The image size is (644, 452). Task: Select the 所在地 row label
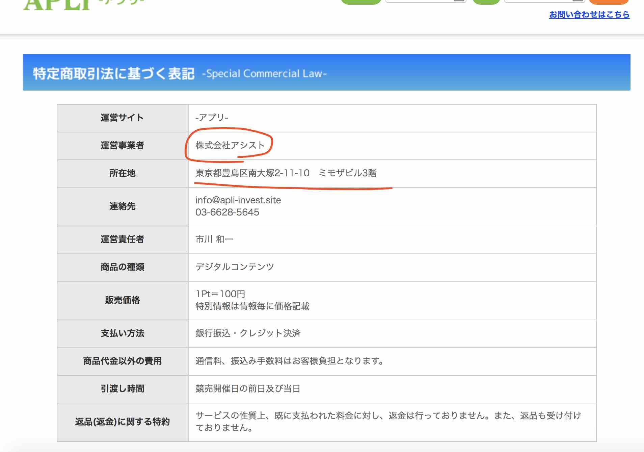(x=122, y=173)
